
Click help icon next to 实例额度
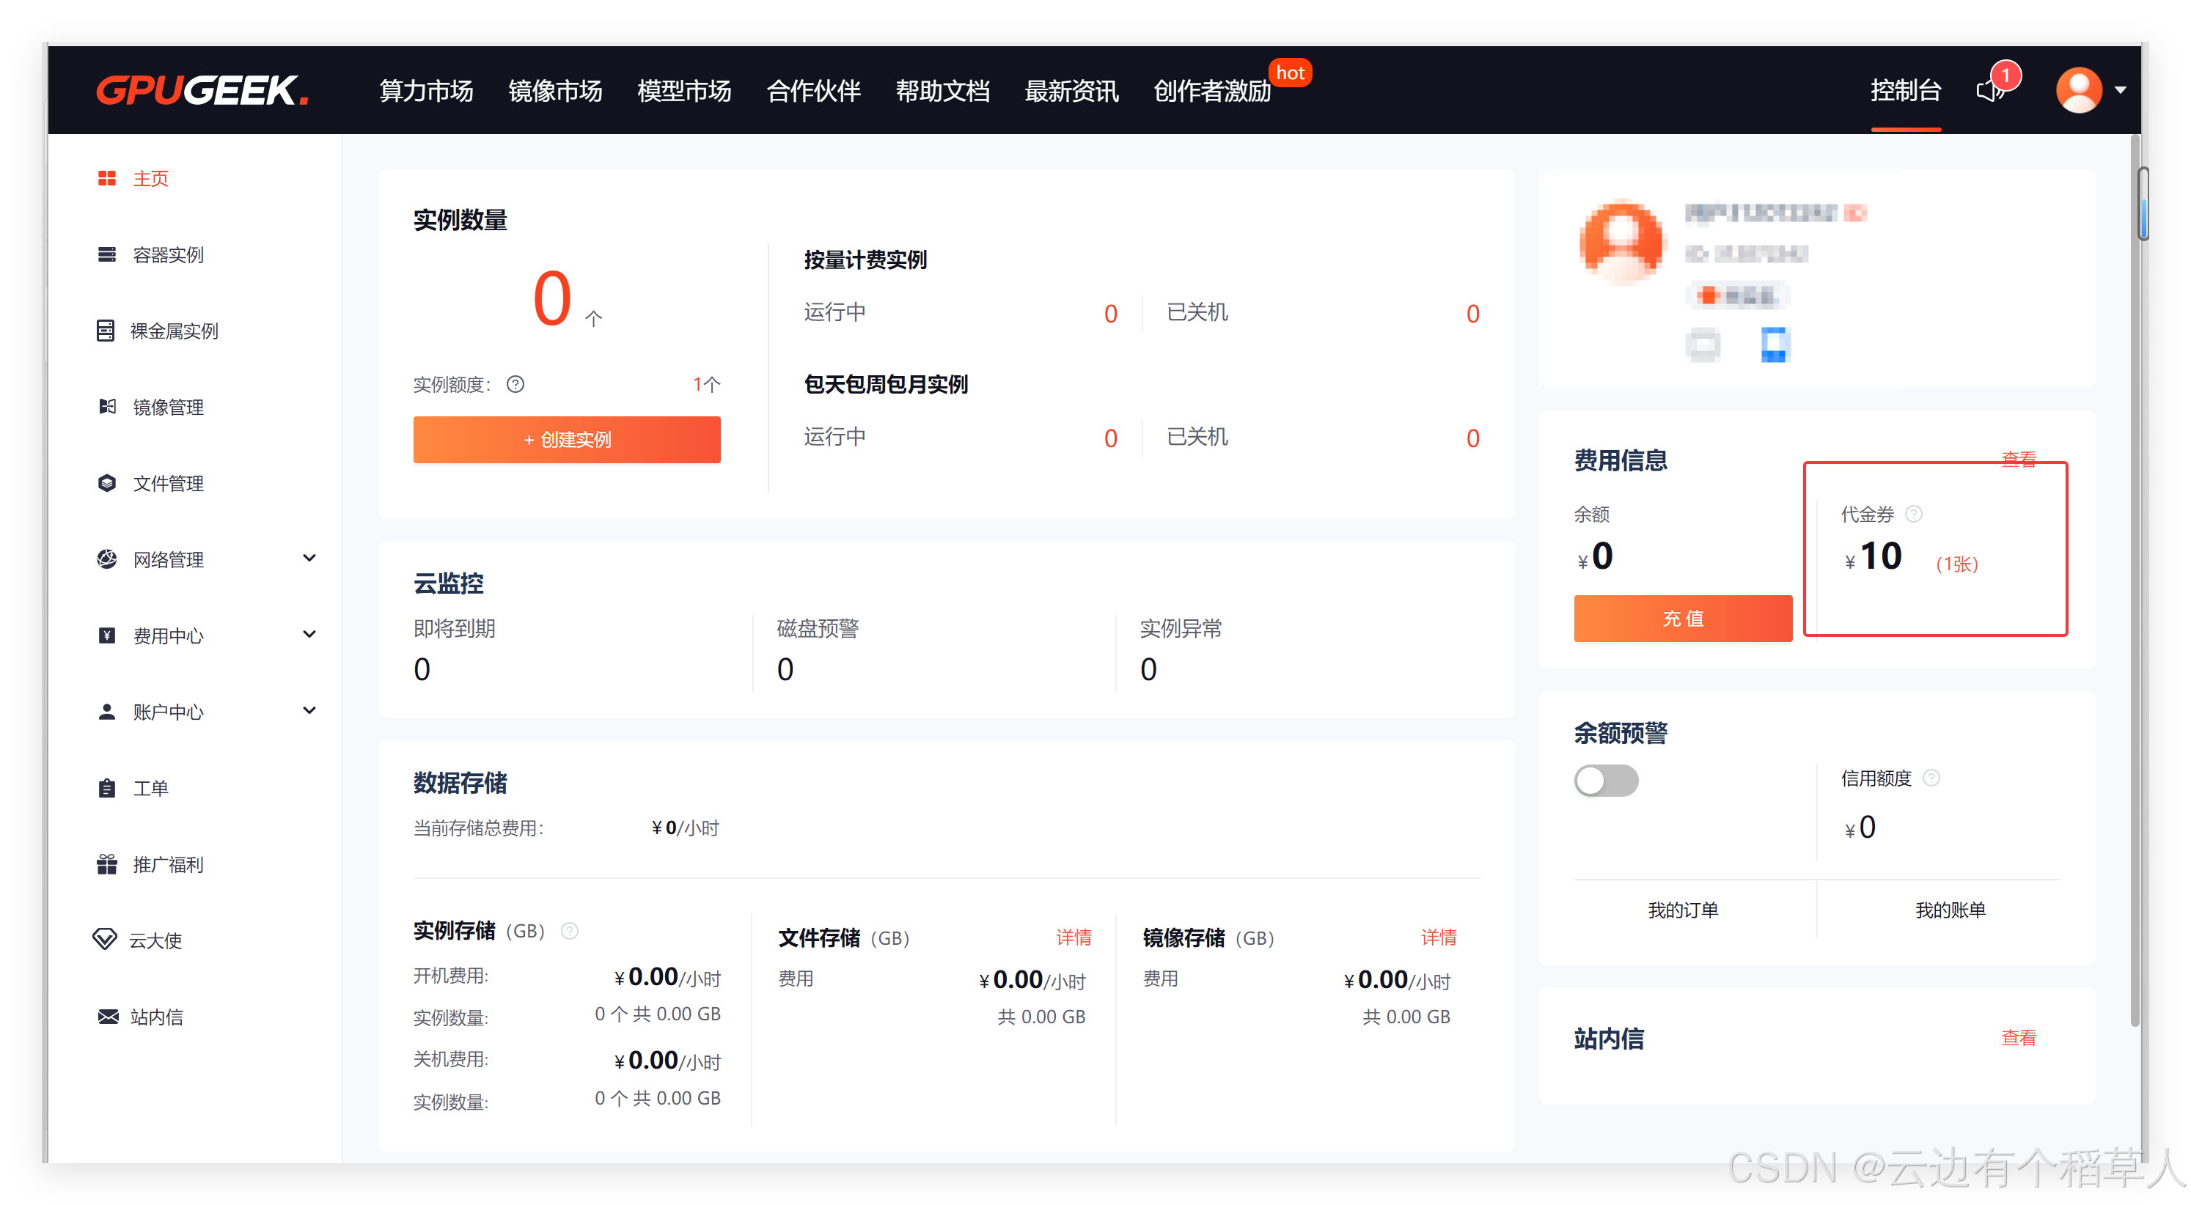[x=515, y=384]
